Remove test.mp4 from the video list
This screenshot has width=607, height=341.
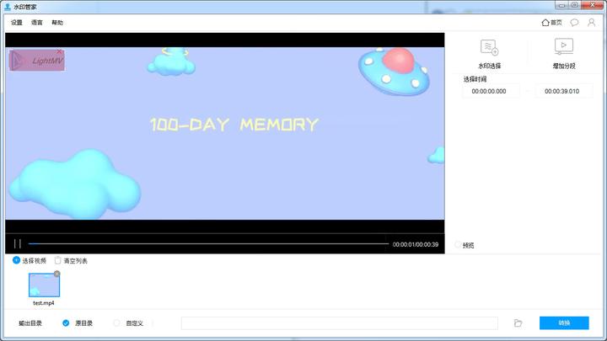57,274
